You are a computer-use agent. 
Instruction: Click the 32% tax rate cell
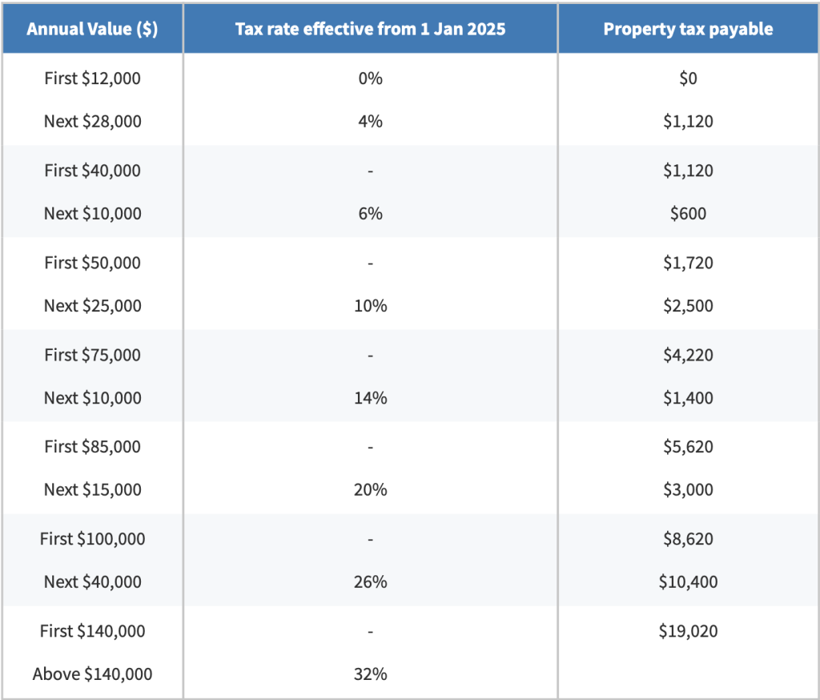pyautogui.click(x=370, y=674)
